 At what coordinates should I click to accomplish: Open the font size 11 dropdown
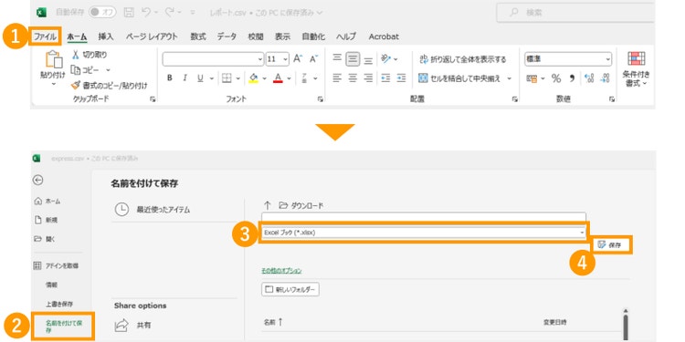click(286, 59)
